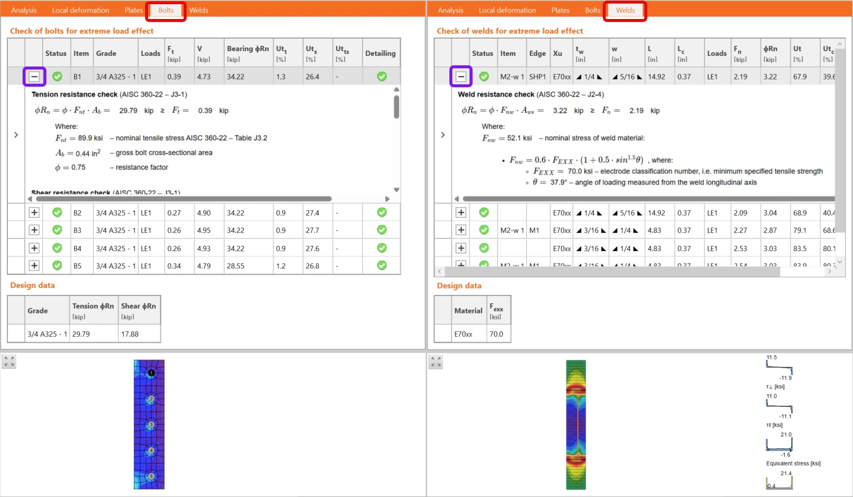Screen dimensions: 853x497
Task: Open Analysis tab in left panel
Action: 24,10
